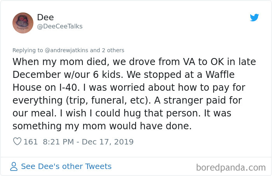Like the tweet with the heart icon
Viewport: 272px width, 176px height.
17,142
